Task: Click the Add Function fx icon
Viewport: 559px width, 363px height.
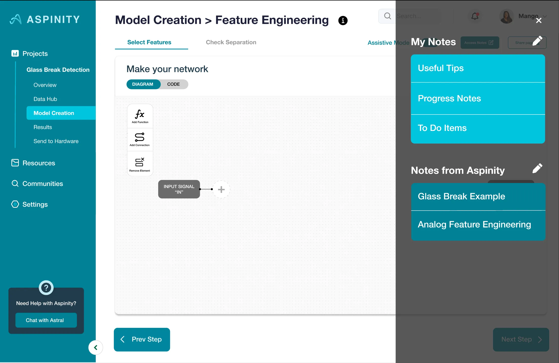Action: 140,115
